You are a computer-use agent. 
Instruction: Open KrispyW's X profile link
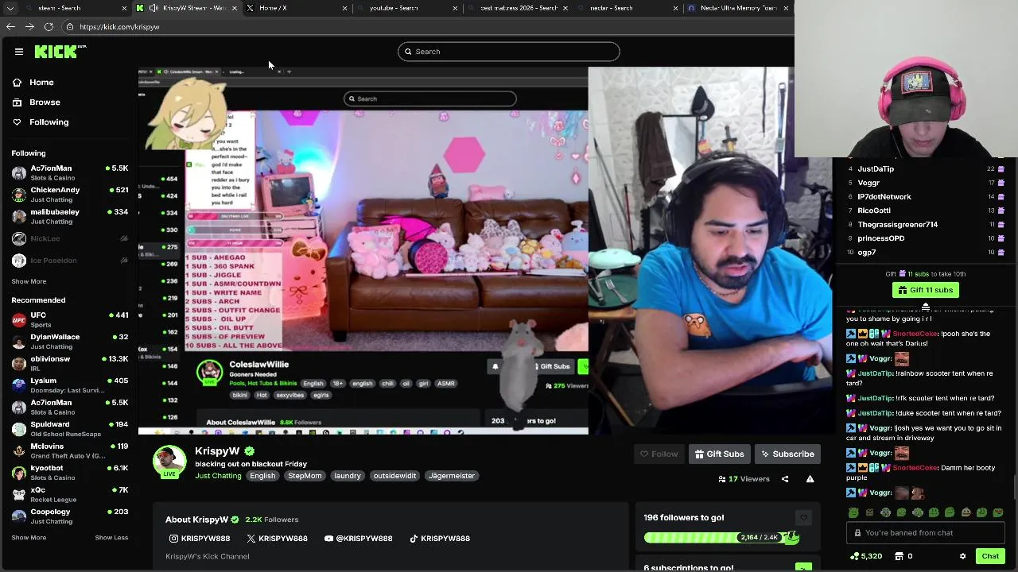[x=277, y=539]
